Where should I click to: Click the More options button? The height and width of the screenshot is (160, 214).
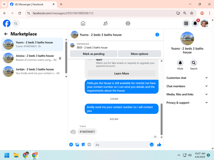140,54
